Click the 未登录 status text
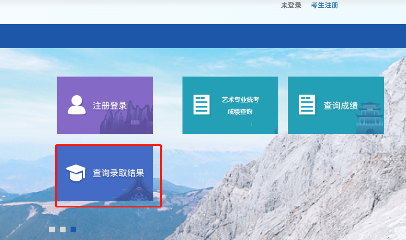Image resolution: width=406 pixels, height=240 pixels. (x=291, y=5)
